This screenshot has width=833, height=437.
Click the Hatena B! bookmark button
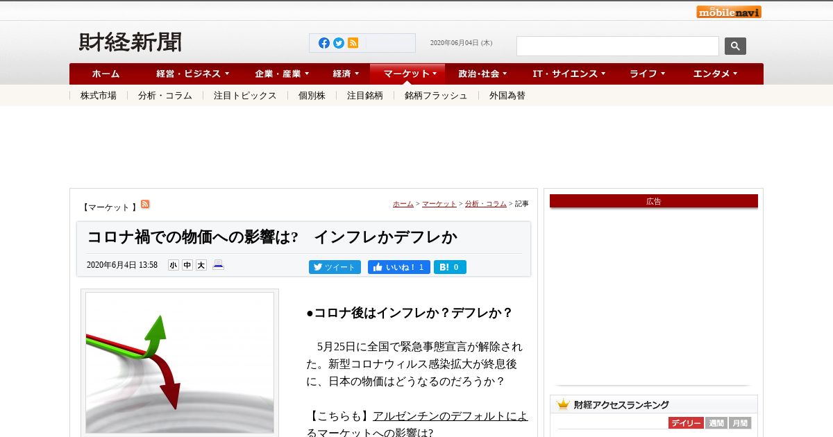click(x=450, y=267)
